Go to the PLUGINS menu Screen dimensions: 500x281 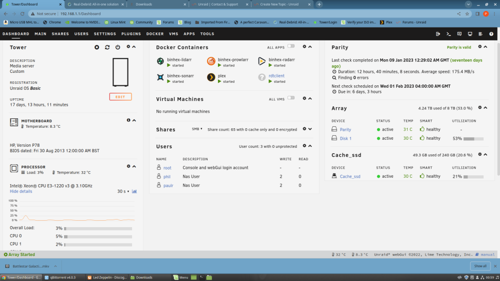[x=131, y=34]
